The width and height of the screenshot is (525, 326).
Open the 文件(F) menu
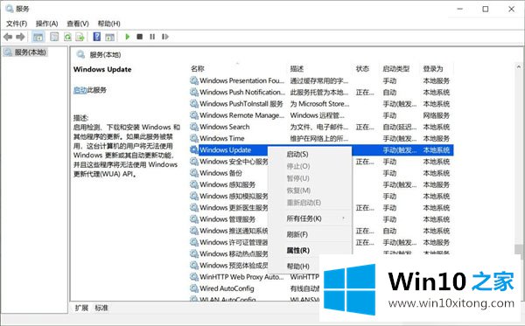(17, 24)
